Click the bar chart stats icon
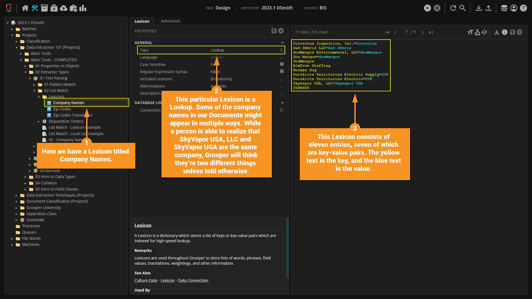This screenshot has height=299, width=532. click(x=83, y=8)
